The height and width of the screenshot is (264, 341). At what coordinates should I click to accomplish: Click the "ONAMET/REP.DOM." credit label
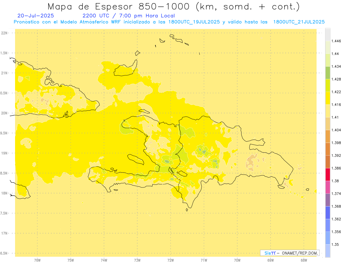300,253
